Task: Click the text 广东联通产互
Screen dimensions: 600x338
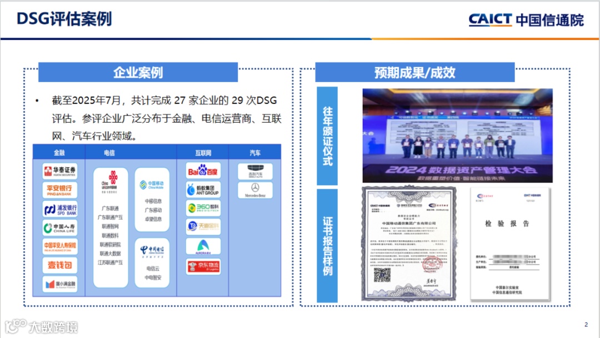Action: click(x=110, y=217)
